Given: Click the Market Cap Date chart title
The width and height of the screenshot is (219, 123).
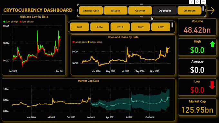Looking at the screenshot, I should (89, 81).
